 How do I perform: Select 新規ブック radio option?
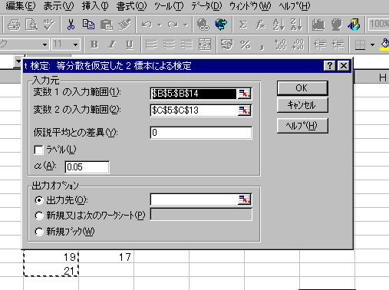tap(38, 232)
